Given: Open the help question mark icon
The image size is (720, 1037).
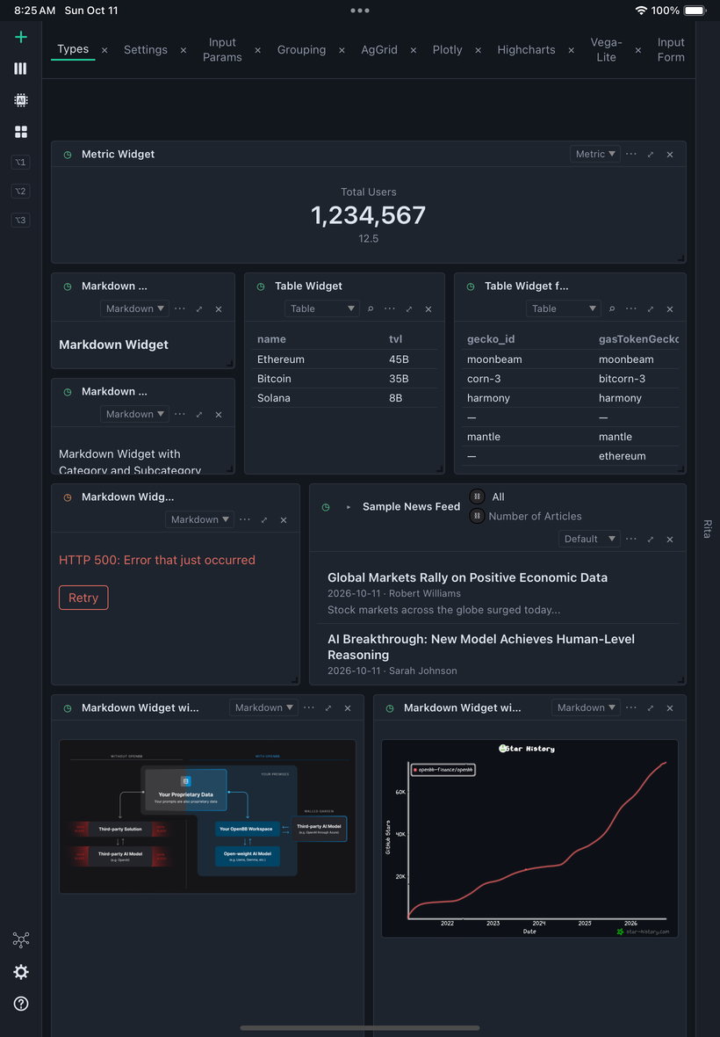Looking at the screenshot, I should [21, 1004].
